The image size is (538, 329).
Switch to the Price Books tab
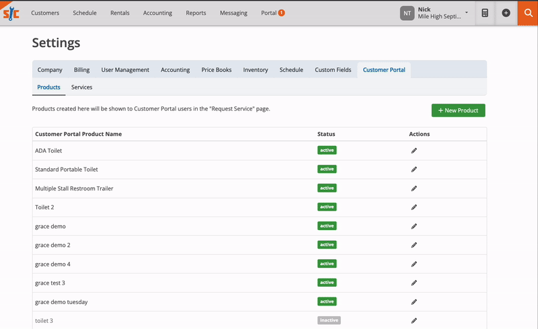216,70
